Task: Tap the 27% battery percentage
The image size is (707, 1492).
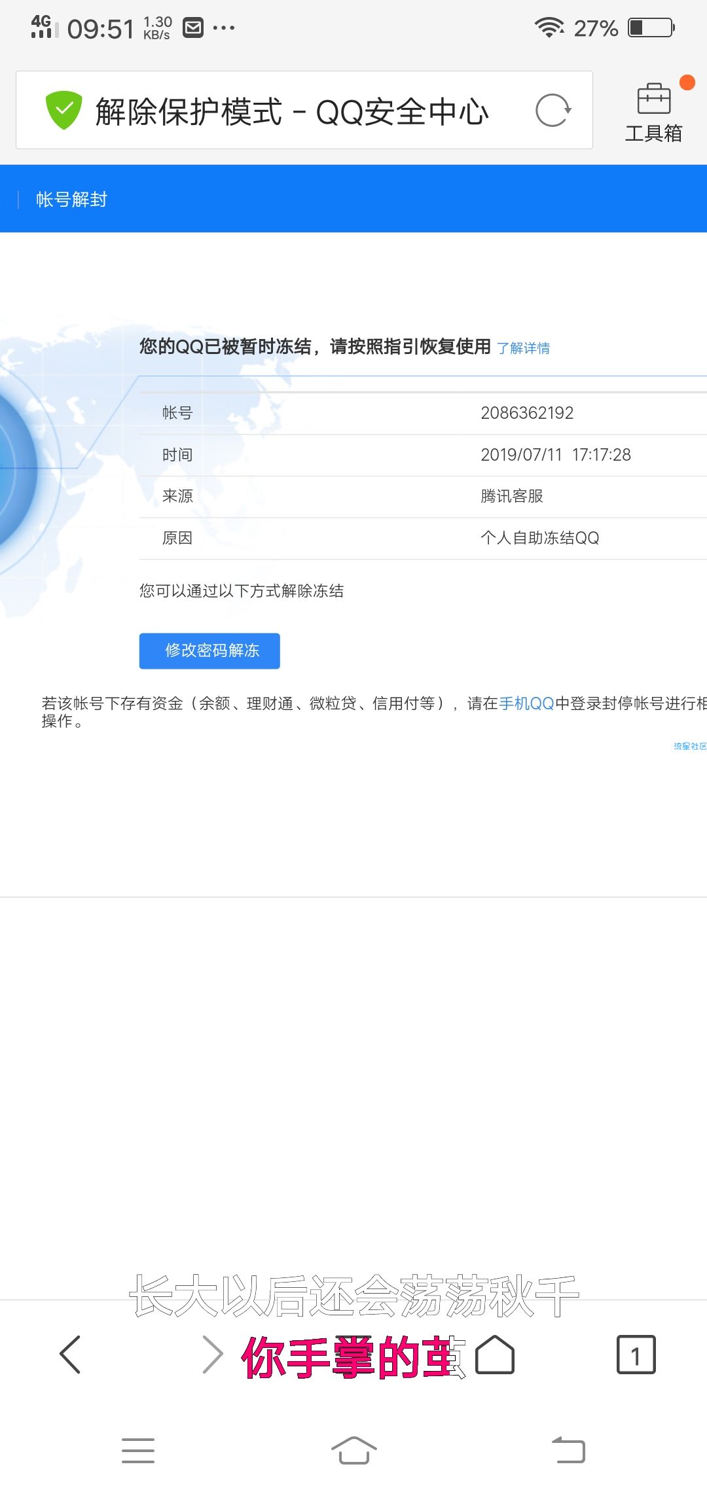Action: 596,28
